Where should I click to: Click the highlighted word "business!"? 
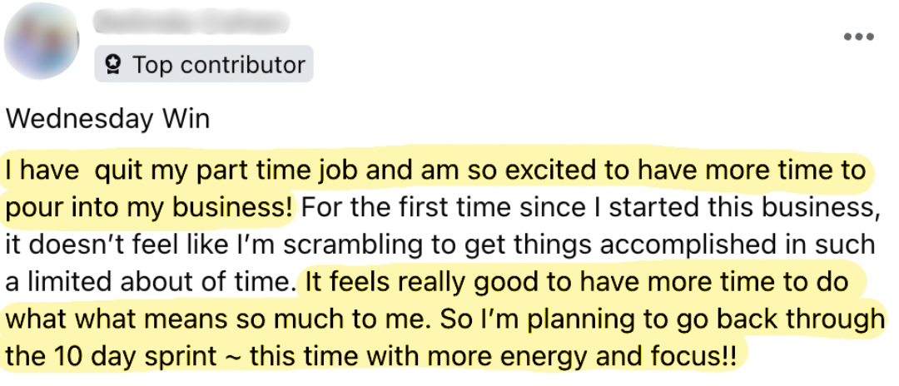click(246, 208)
